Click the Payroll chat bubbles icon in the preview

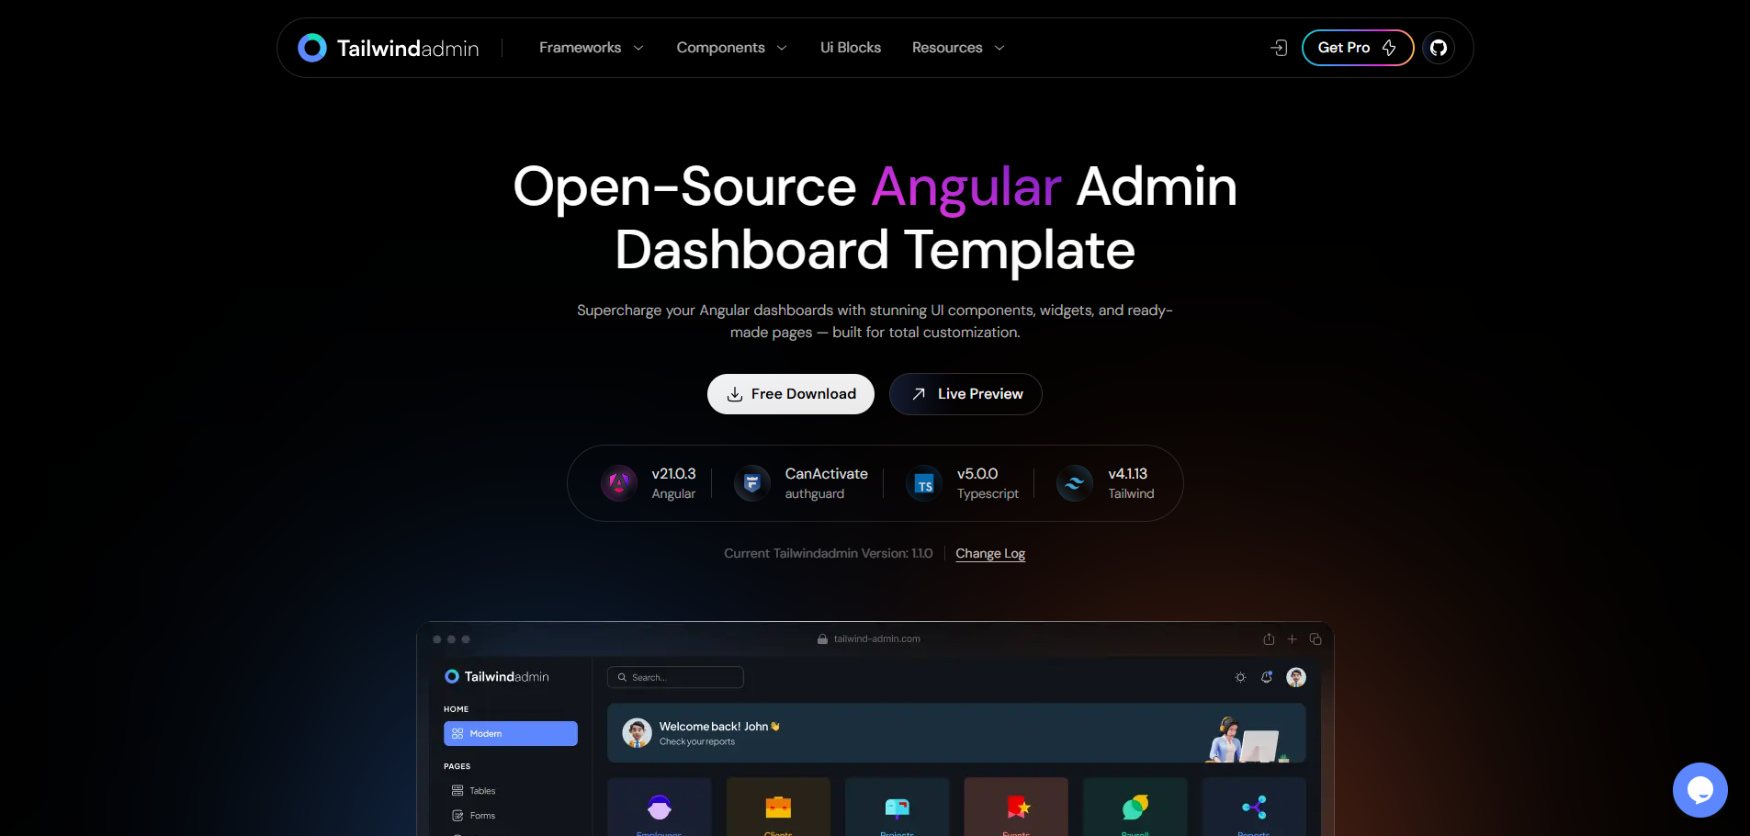1135,808
